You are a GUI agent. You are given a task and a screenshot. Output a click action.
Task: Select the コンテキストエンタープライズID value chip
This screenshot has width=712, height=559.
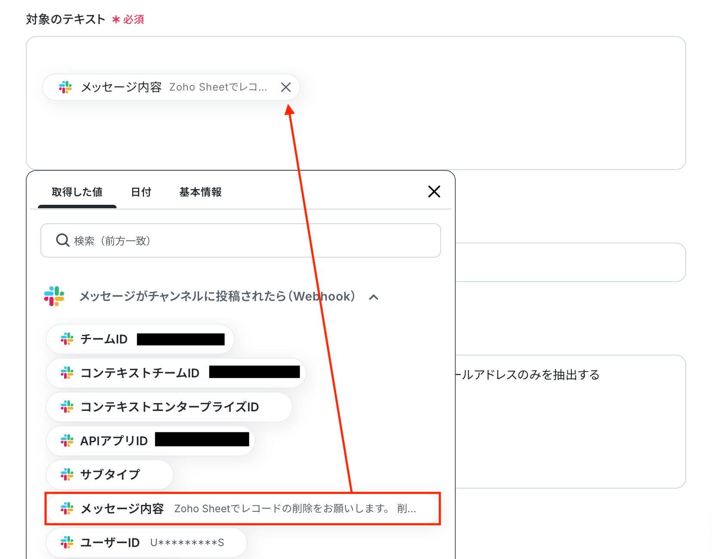click(169, 407)
